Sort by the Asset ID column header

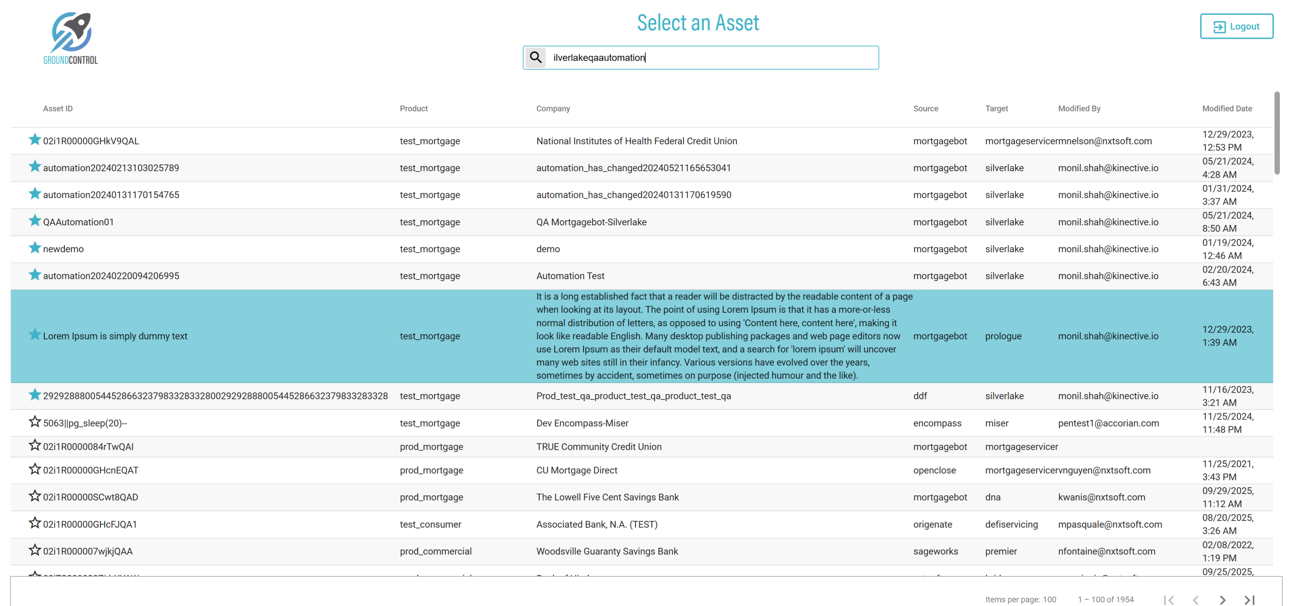[58, 108]
